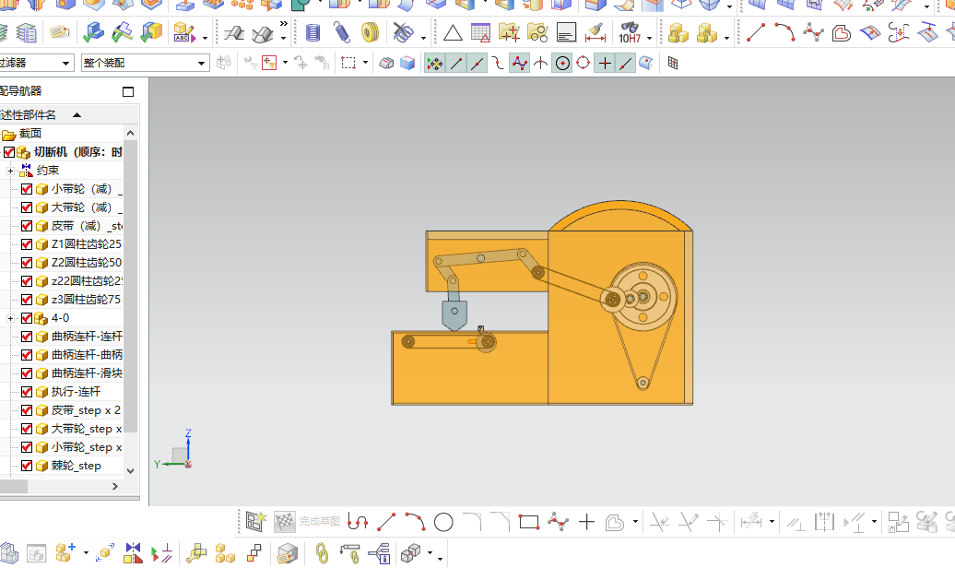Click the rectangle selection icon in selection bar

[348, 63]
